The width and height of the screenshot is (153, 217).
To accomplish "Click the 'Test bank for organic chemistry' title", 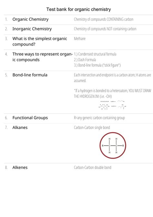I will 78,9.
